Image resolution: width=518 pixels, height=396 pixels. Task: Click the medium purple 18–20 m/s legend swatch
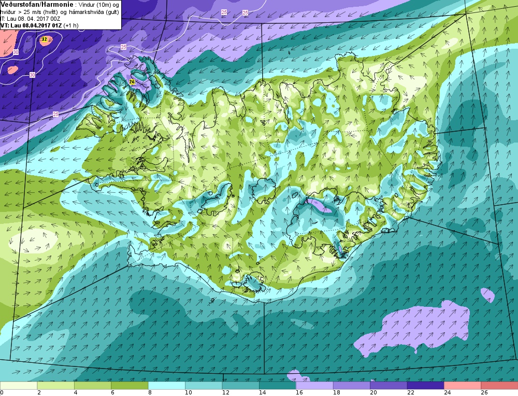(352, 385)
